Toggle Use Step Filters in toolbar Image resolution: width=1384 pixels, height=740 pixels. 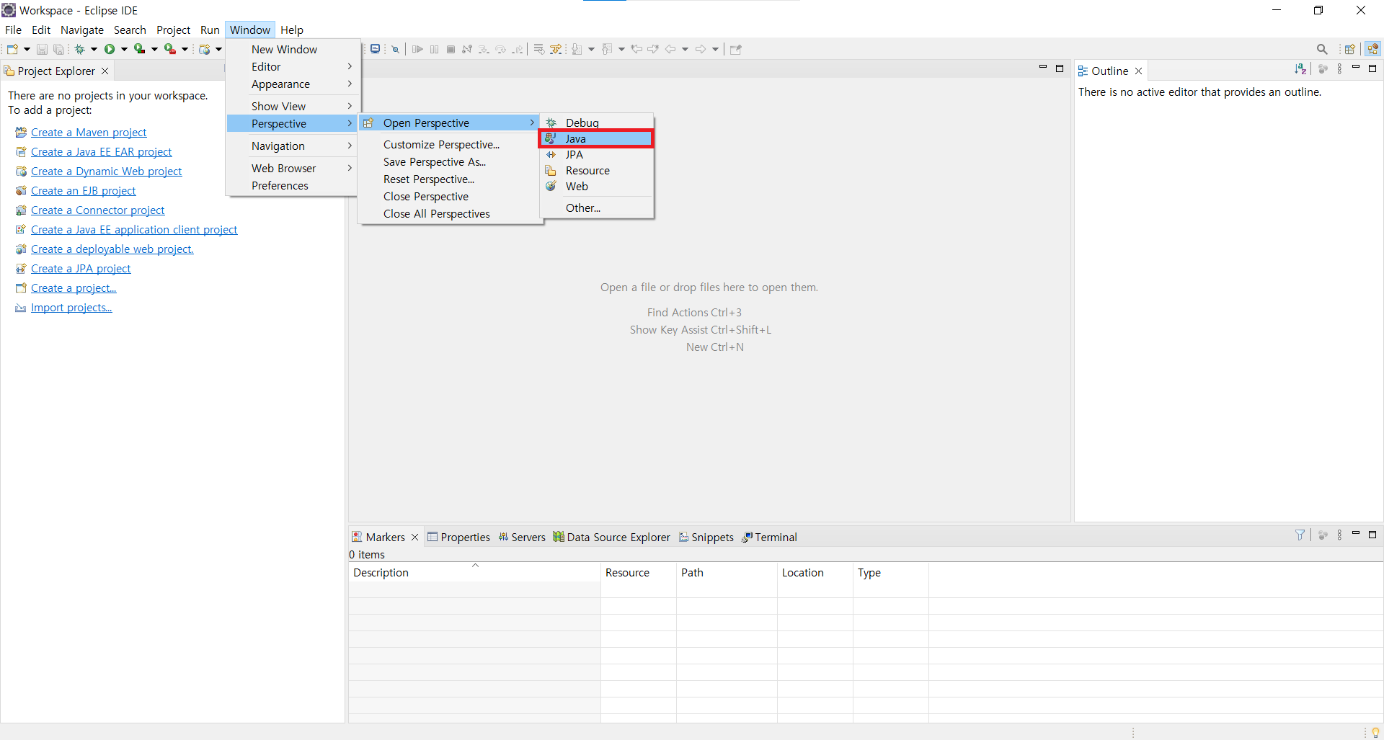coord(556,49)
